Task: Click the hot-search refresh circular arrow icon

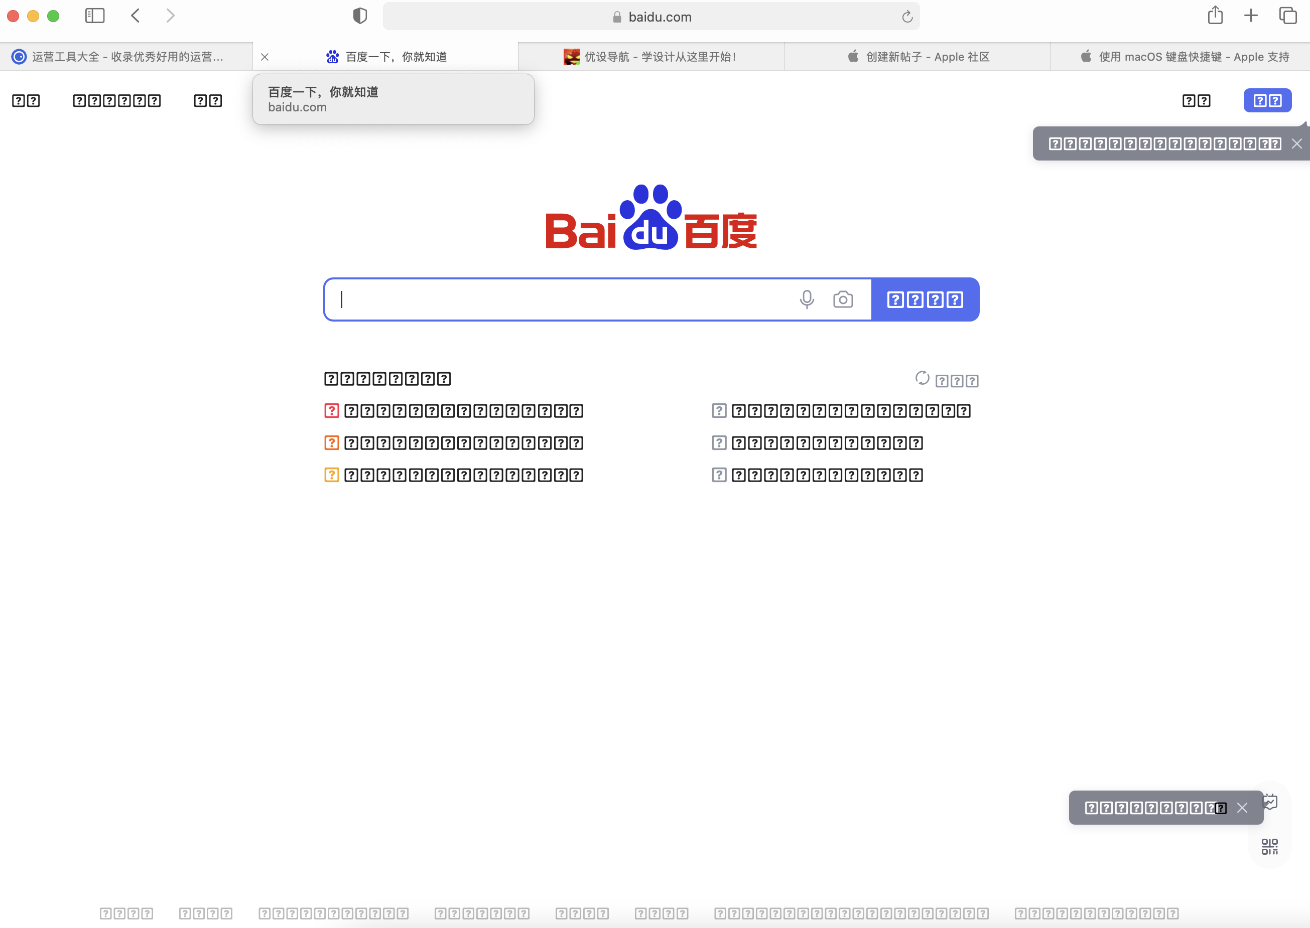Action: [x=922, y=378]
